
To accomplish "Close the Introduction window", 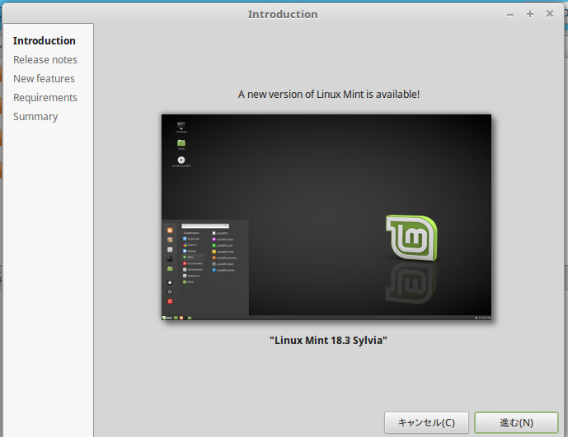I will [550, 14].
